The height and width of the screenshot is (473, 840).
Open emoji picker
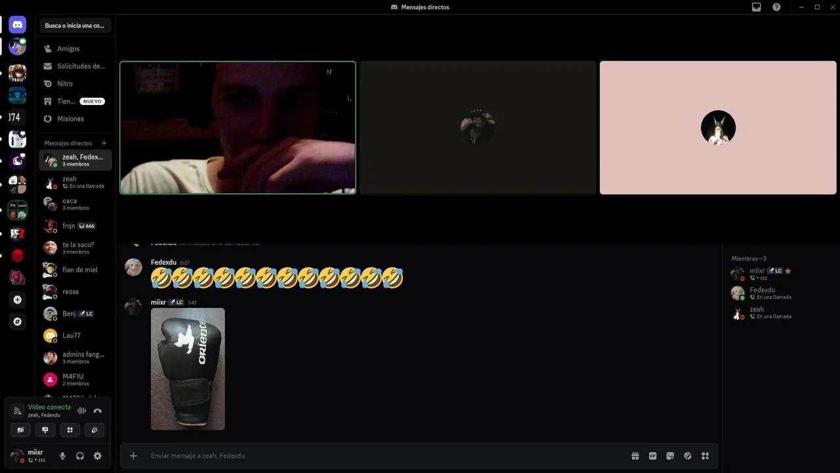point(688,456)
